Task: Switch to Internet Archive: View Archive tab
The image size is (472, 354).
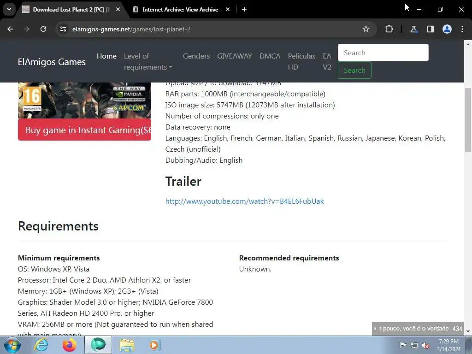Action: pyautogui.click(x=180, y=10)
